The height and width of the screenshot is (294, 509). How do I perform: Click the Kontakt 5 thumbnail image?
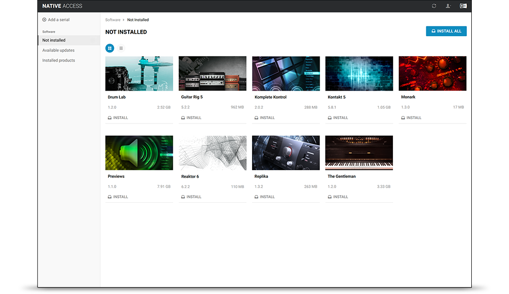click(359, 73)
